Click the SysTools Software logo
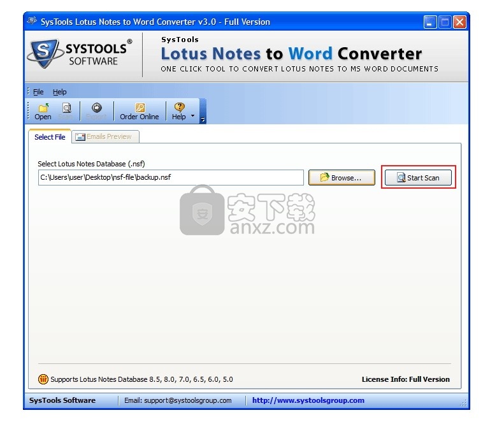Screen dimensions: 497x422 point(80,54)
